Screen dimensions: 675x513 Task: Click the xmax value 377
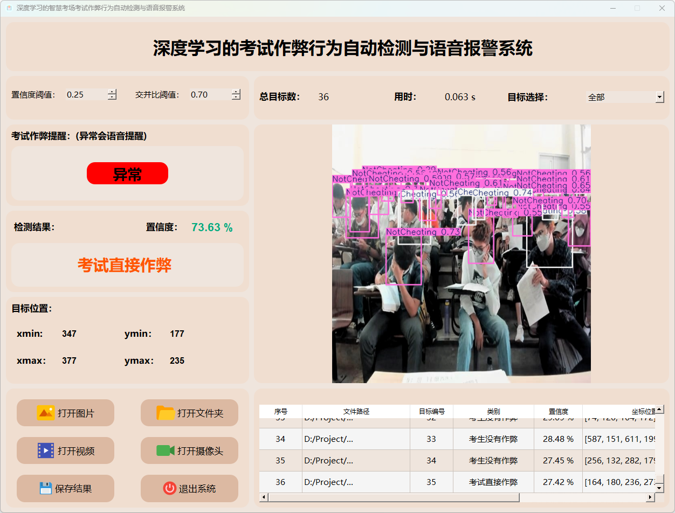click(69, 361)
